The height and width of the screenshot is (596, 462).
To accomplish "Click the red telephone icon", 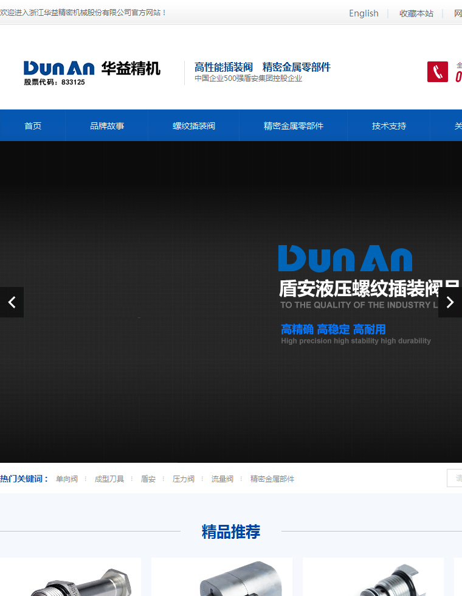I will point(437,72).
